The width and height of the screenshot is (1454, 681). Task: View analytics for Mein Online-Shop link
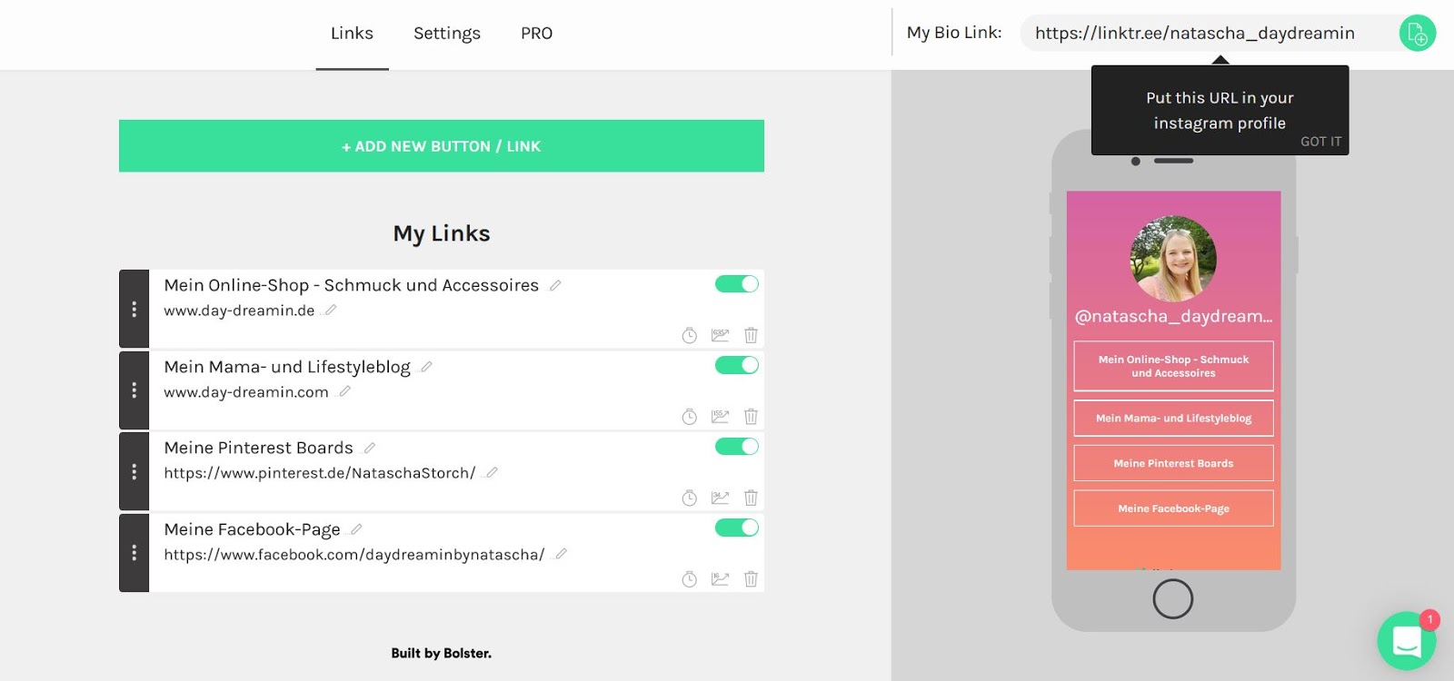pos(720,335)
